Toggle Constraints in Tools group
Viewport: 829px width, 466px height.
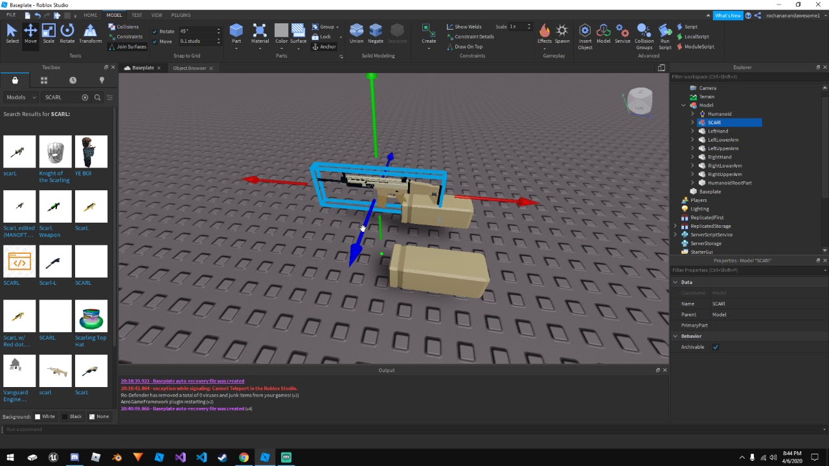pyautogui.click(x=125, y=37)
